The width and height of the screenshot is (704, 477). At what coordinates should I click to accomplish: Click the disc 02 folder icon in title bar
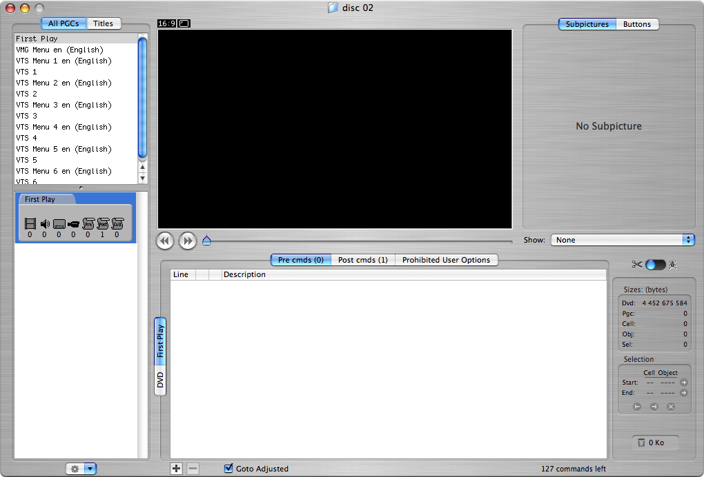click(x=333, y=8)
